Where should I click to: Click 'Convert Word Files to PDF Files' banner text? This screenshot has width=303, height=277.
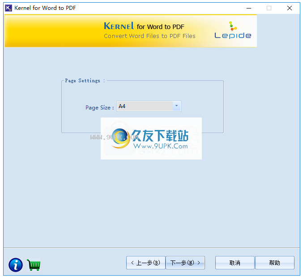[149, 36]
